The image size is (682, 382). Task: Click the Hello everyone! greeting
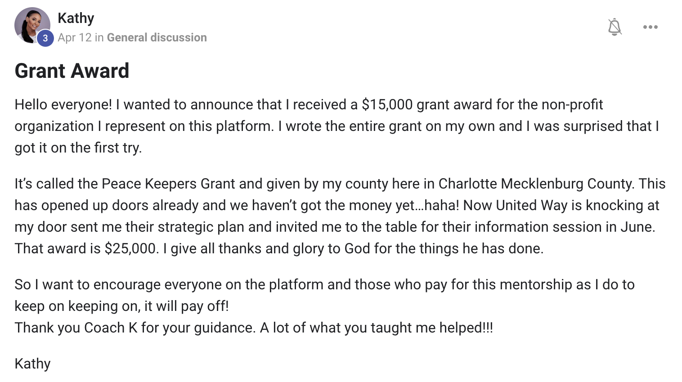pyautogui.click(x=63, y=104)
